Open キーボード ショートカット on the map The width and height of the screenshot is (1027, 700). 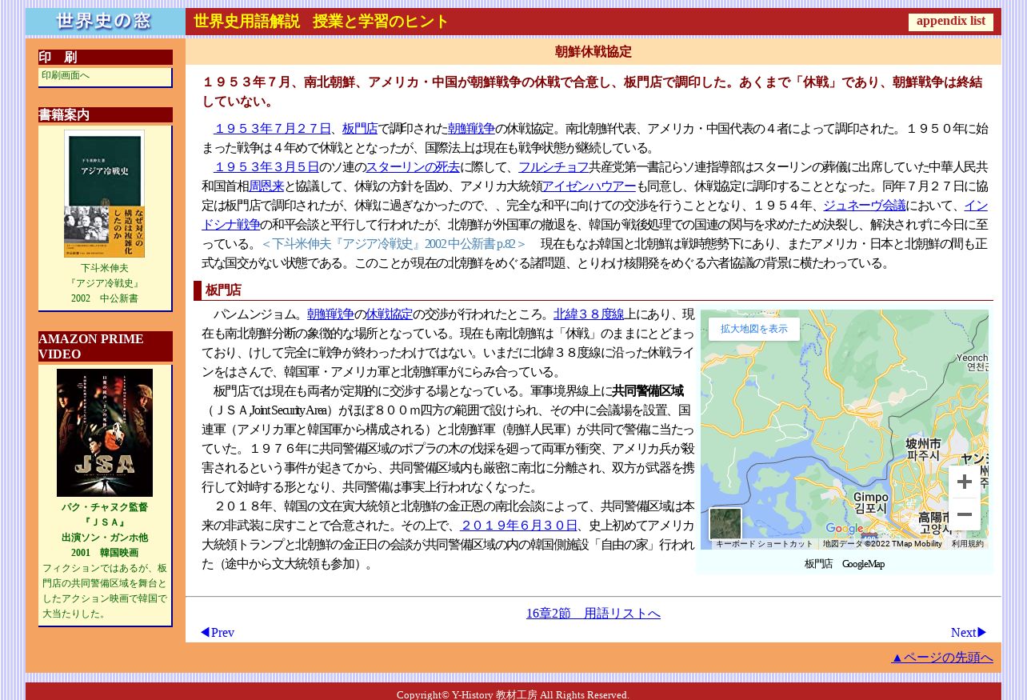pos(764,544)
